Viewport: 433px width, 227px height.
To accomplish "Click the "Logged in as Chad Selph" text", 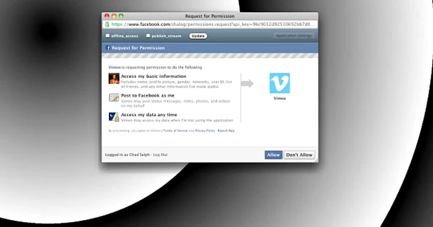I will (x=127, y=155).
